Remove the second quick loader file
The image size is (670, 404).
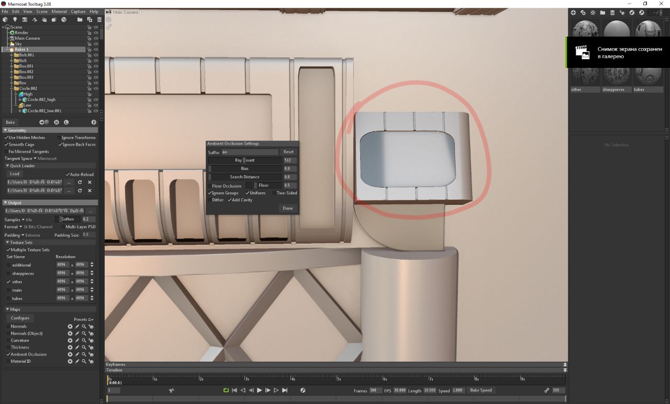tap(90, 191)
